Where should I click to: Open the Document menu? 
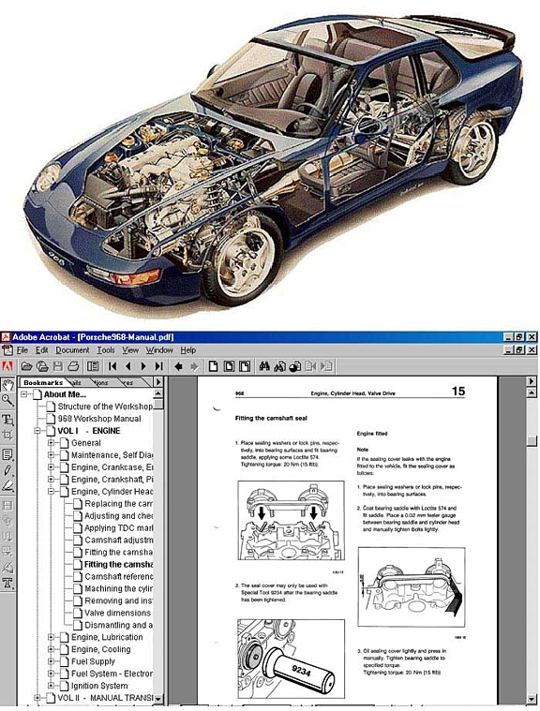pyautogui.click(x=72, y=350)
